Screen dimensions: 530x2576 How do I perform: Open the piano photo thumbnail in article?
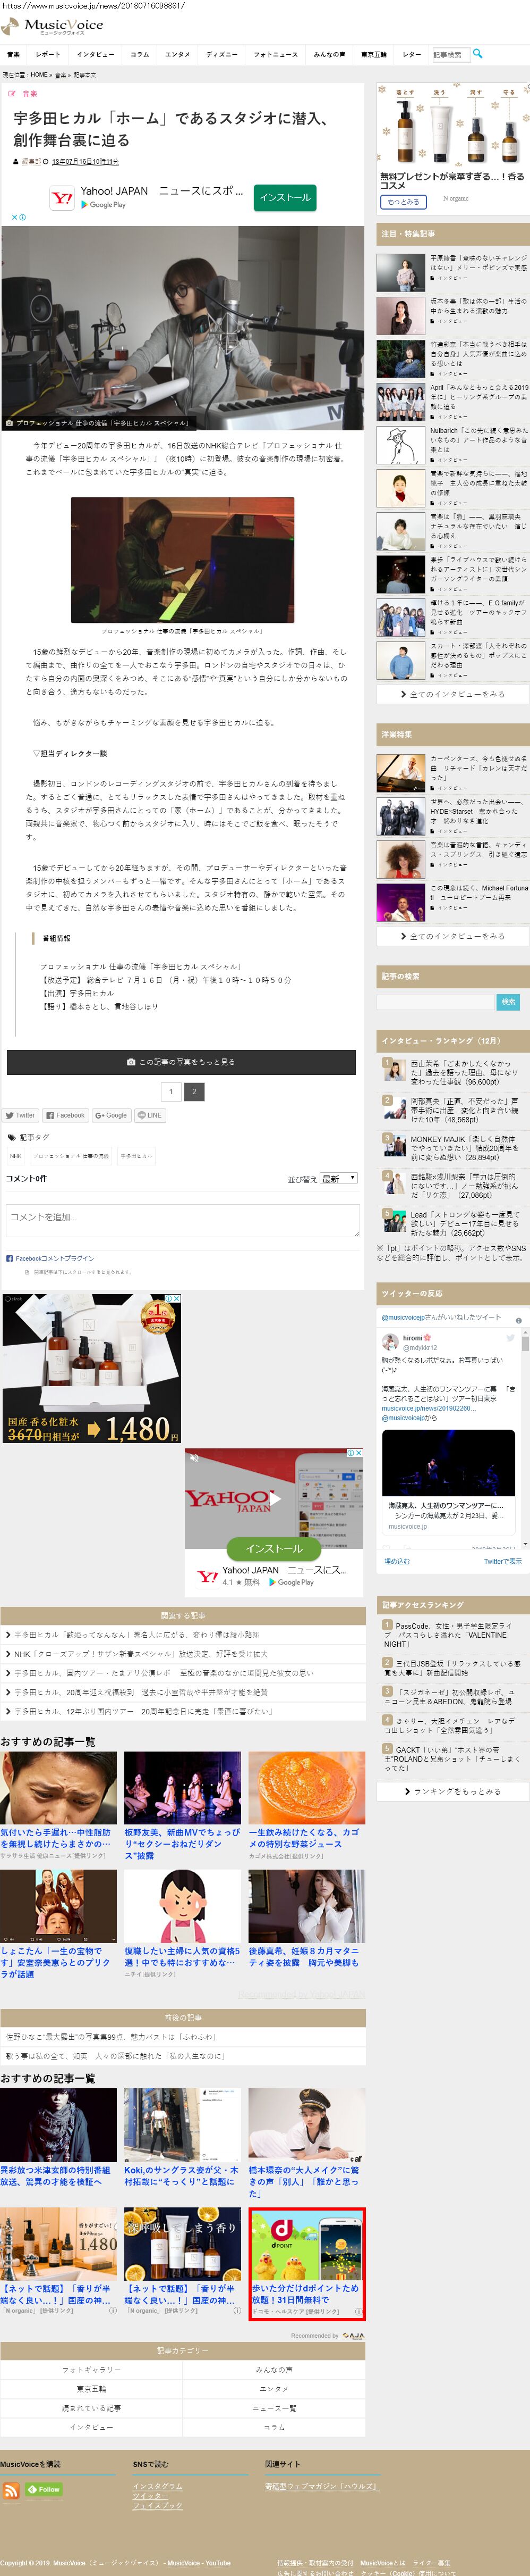pyautogui.click(x=182, y=559)
